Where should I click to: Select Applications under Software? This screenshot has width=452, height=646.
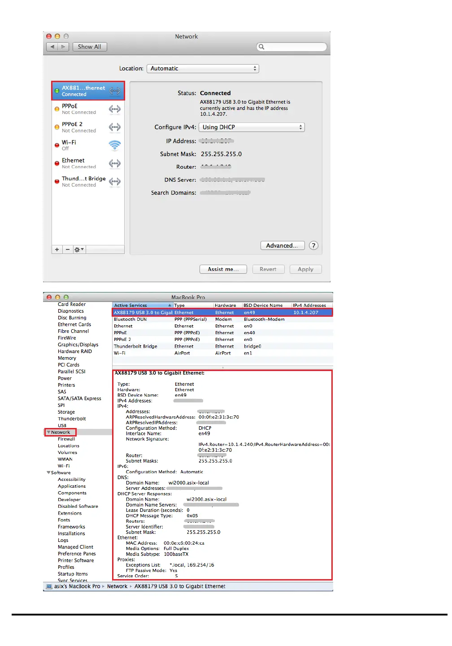click(72, 486)
